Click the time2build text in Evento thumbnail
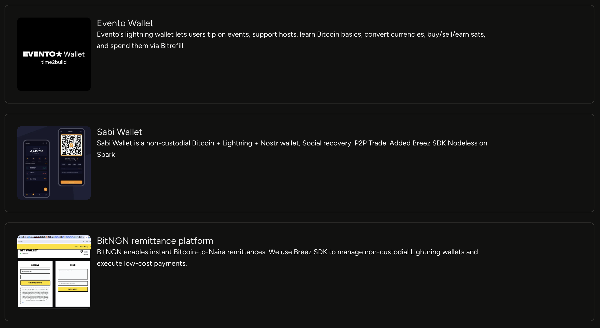 54,62
